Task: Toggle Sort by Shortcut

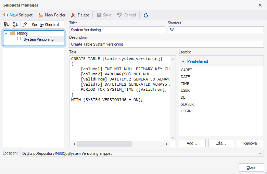Action: pyautogui.click(x=42, y=25)
